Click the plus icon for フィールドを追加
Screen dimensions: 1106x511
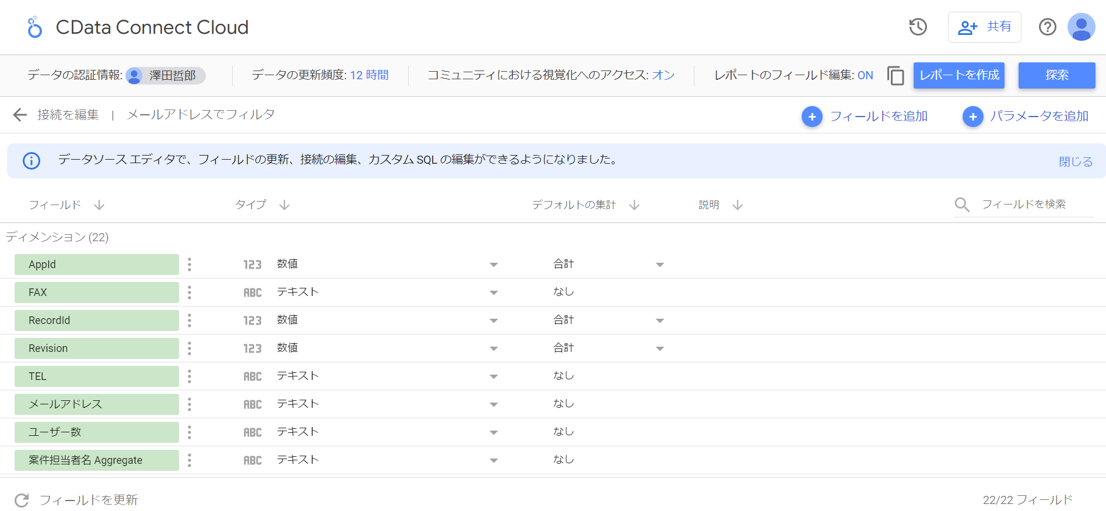coord(812,117)
